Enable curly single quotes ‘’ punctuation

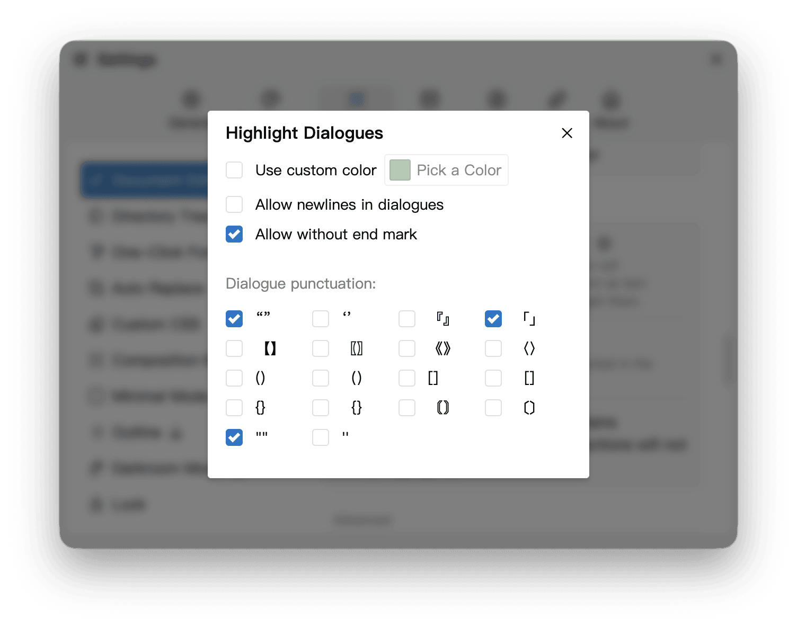(x=321, y=319)
